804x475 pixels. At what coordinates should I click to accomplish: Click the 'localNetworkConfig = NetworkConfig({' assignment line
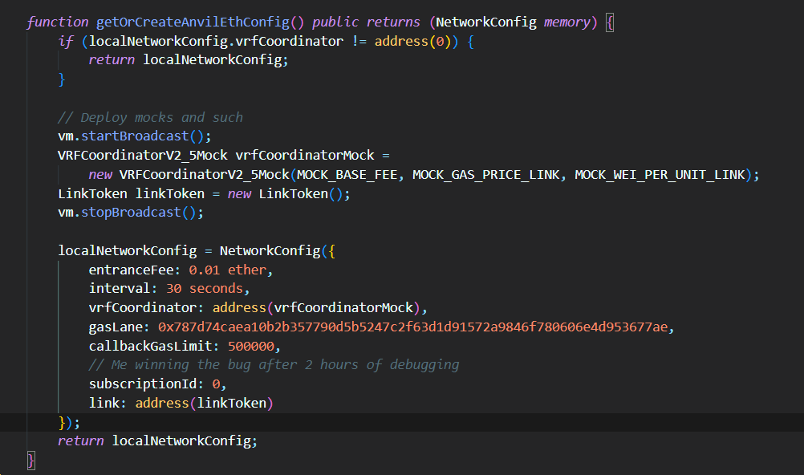197,251
